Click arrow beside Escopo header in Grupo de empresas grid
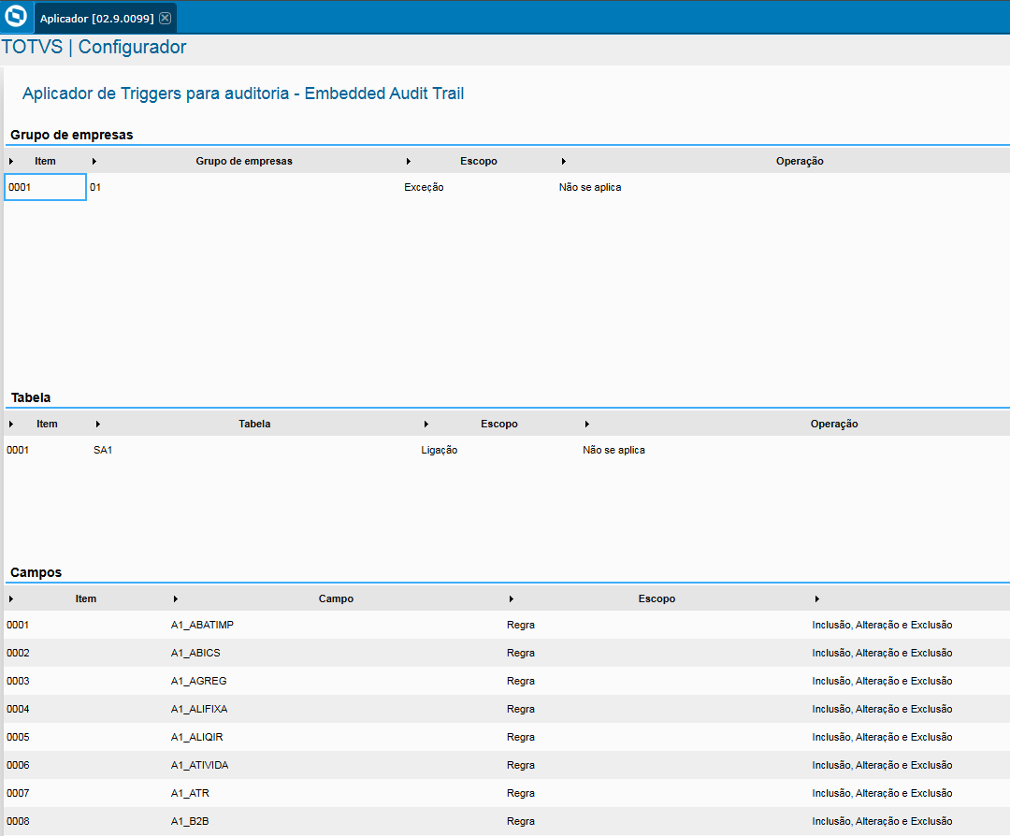 (x=409, y=161)
